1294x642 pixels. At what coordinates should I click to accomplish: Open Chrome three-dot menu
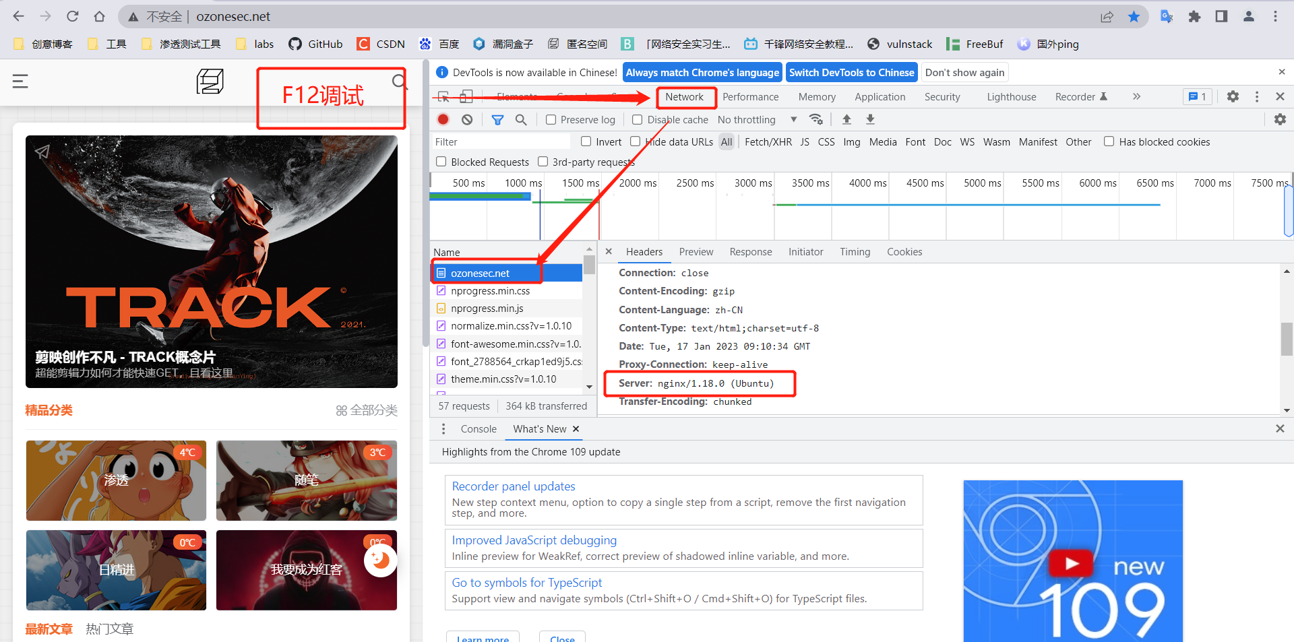coord(1275,16)
